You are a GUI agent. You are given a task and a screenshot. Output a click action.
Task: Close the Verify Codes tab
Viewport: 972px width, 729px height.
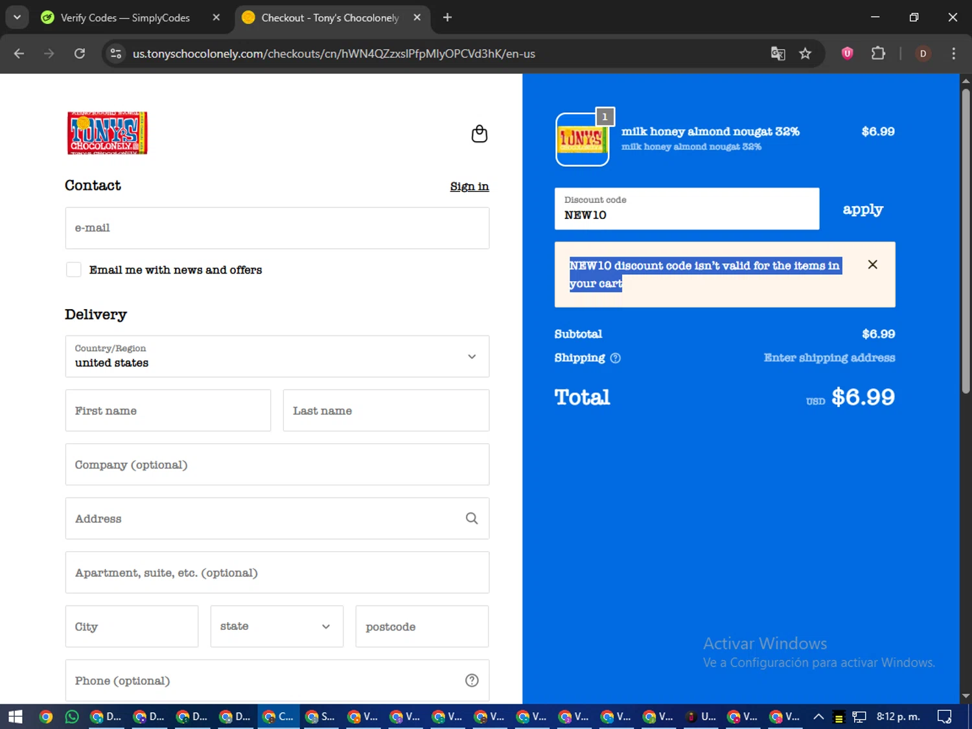coord(216,17)
